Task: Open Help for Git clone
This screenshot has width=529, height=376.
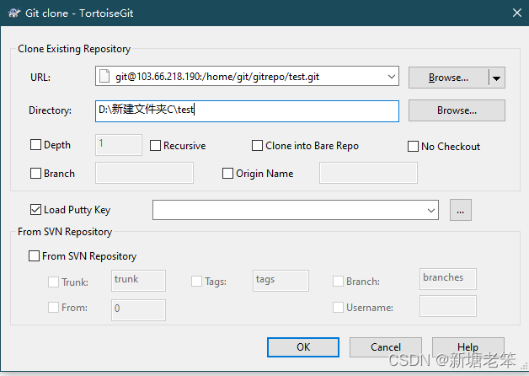Action: pyautogui.click(x=468, y=347)
